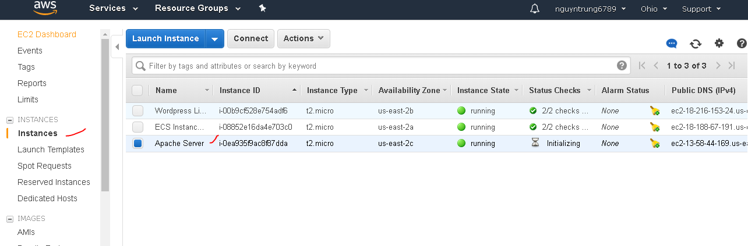This screenshot has height=246, width=748.
Task: Click the search filter help icon
Action: [x=622, y=66]
